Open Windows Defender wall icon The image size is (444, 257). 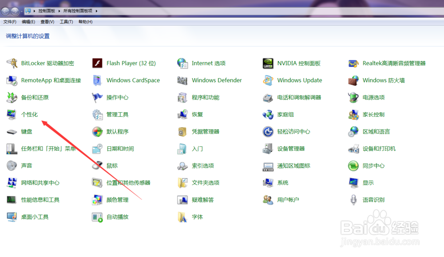[x=182, y=80]
